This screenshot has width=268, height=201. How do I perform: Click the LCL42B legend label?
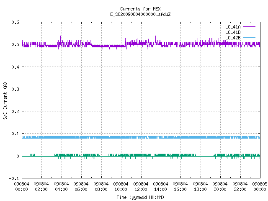click(x=233, y=38)
